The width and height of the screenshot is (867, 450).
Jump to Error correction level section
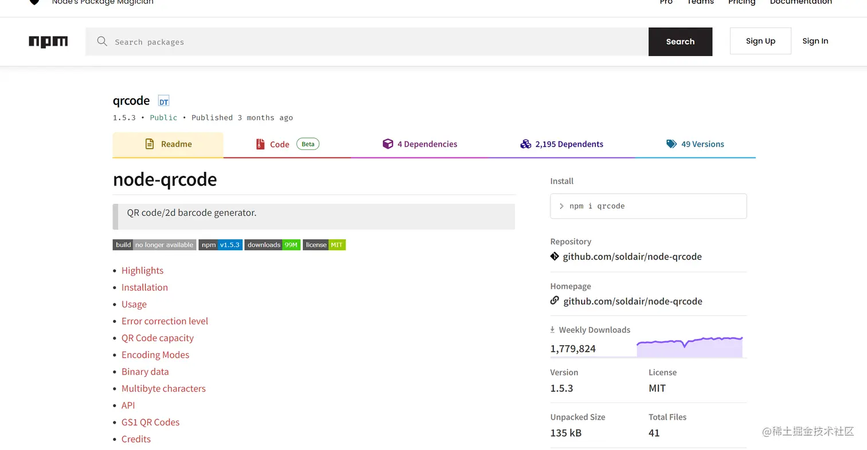165,321
